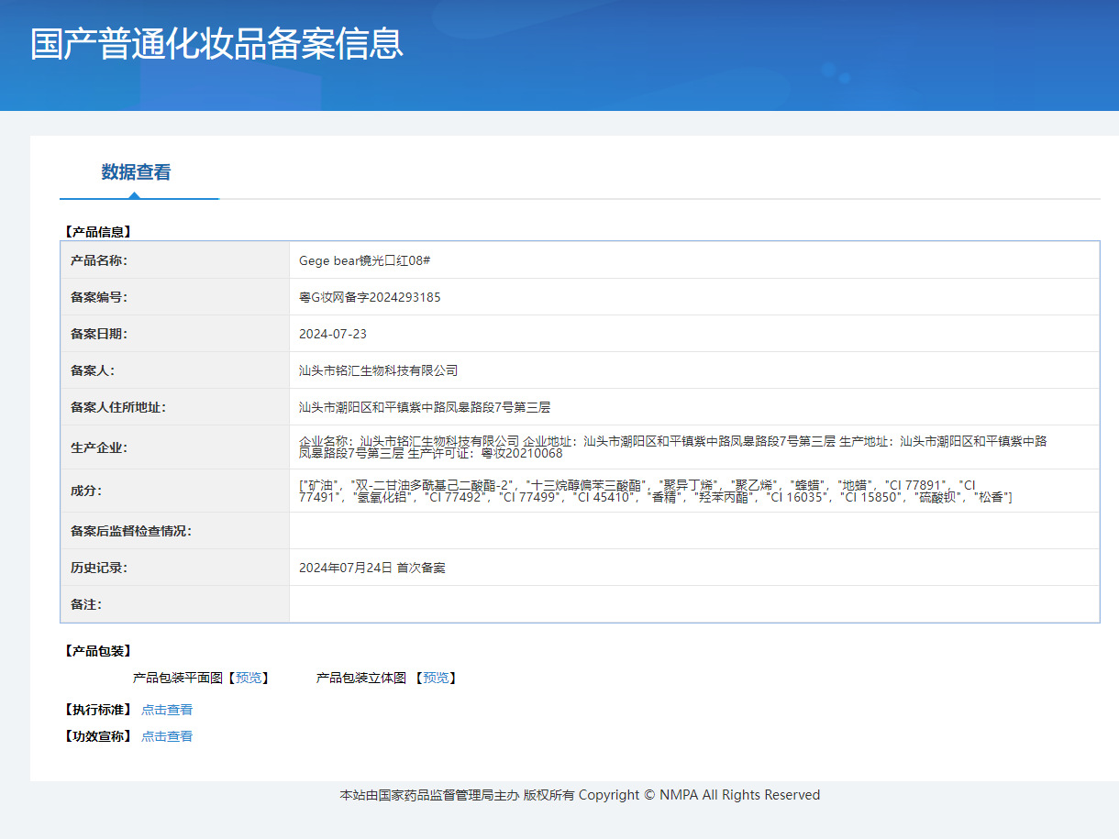Preview the 产品包装平面图 link
Viewport: 1119px width, 839px height.
(x=249, y=678)
